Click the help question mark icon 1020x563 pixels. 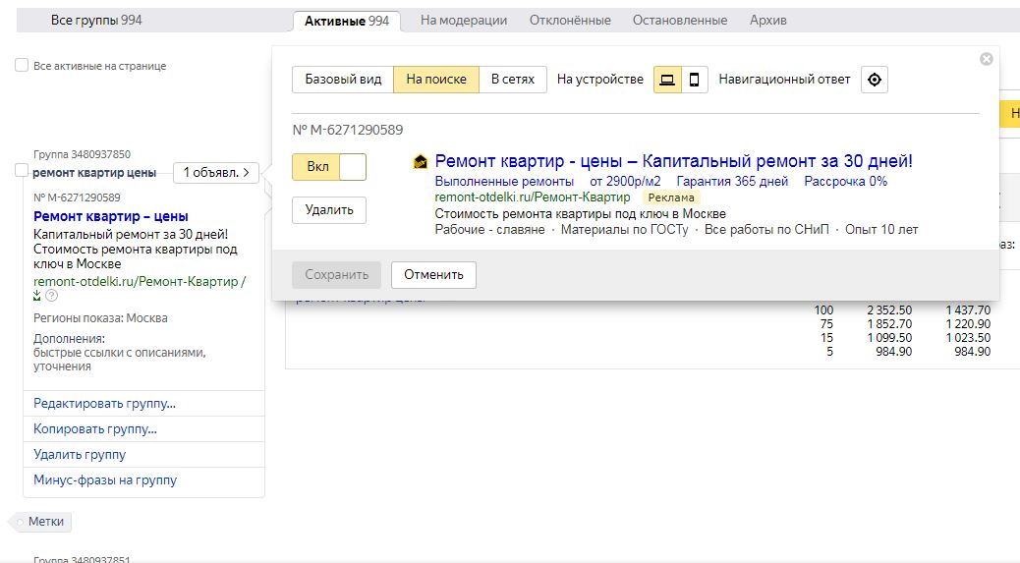point(51,296)
